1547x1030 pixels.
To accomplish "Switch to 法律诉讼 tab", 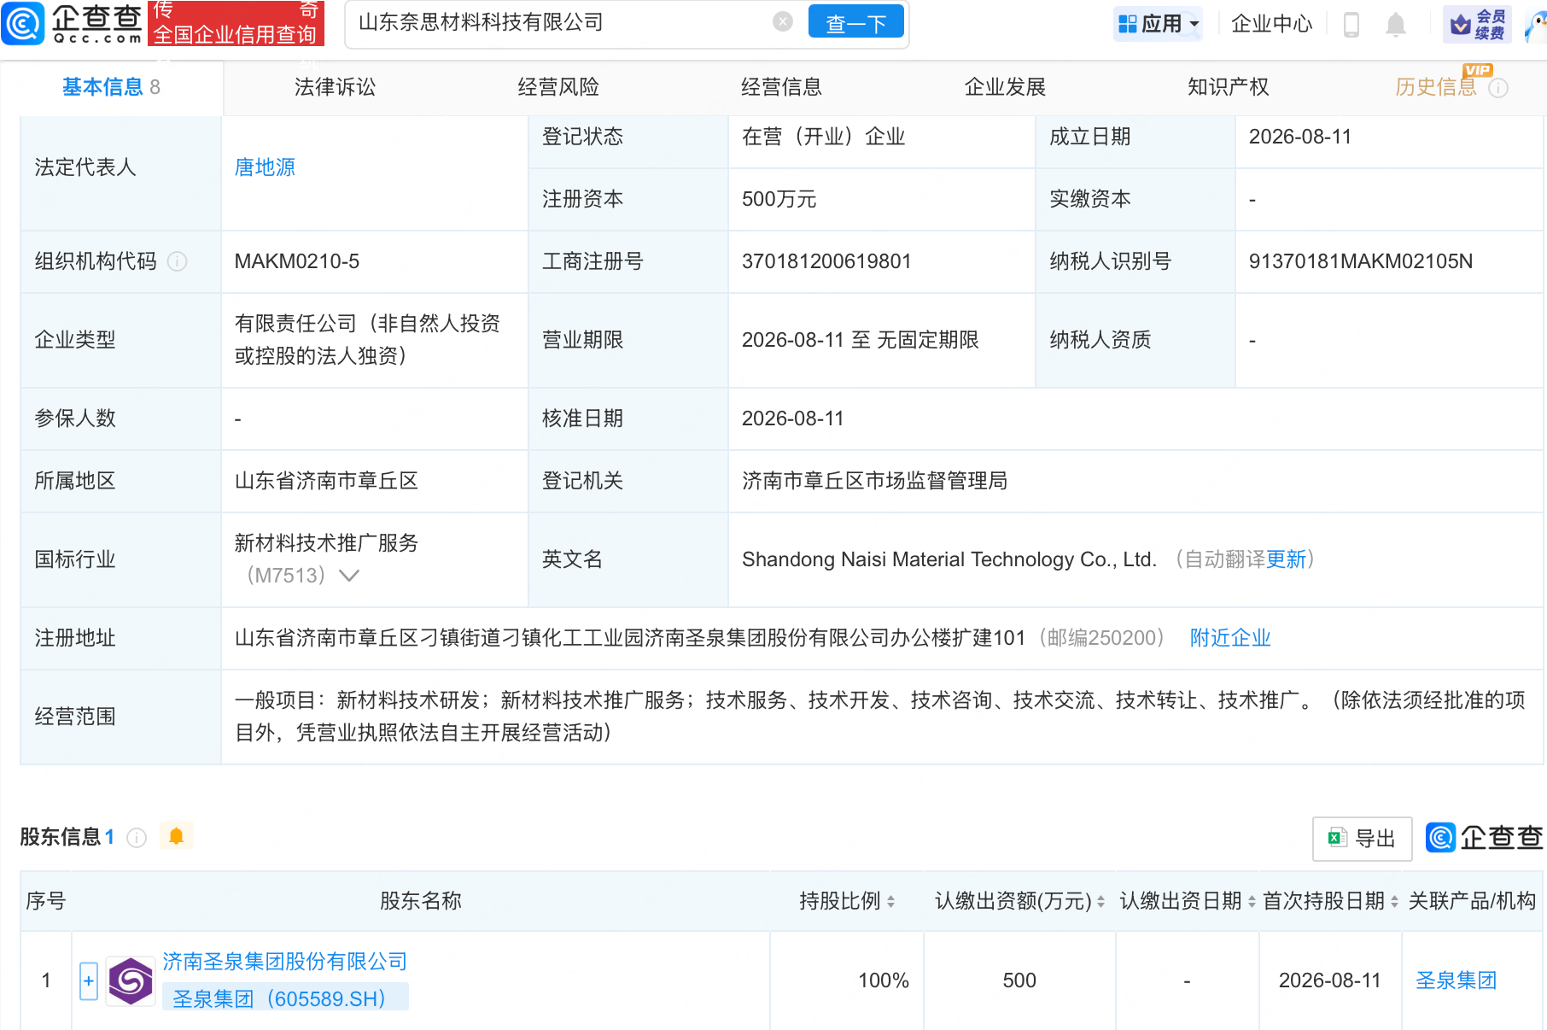I will coord(335,87).
